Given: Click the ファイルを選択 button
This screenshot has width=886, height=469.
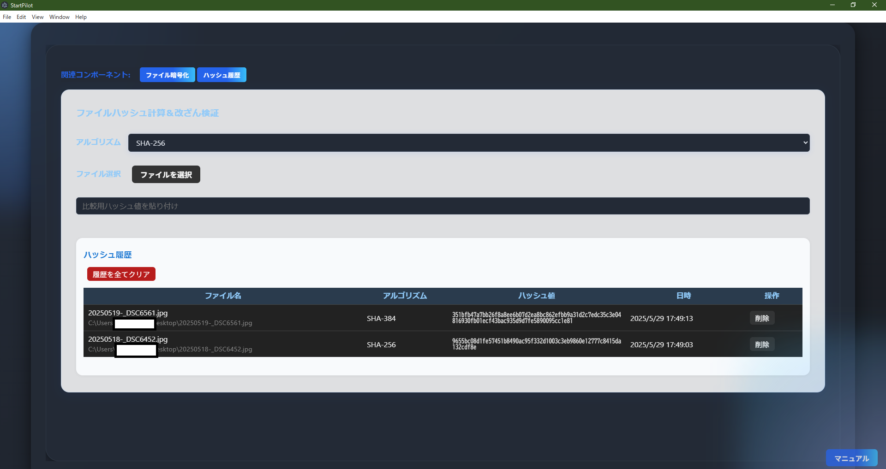Looking at the screenshot, I should [x=165, y=174].
